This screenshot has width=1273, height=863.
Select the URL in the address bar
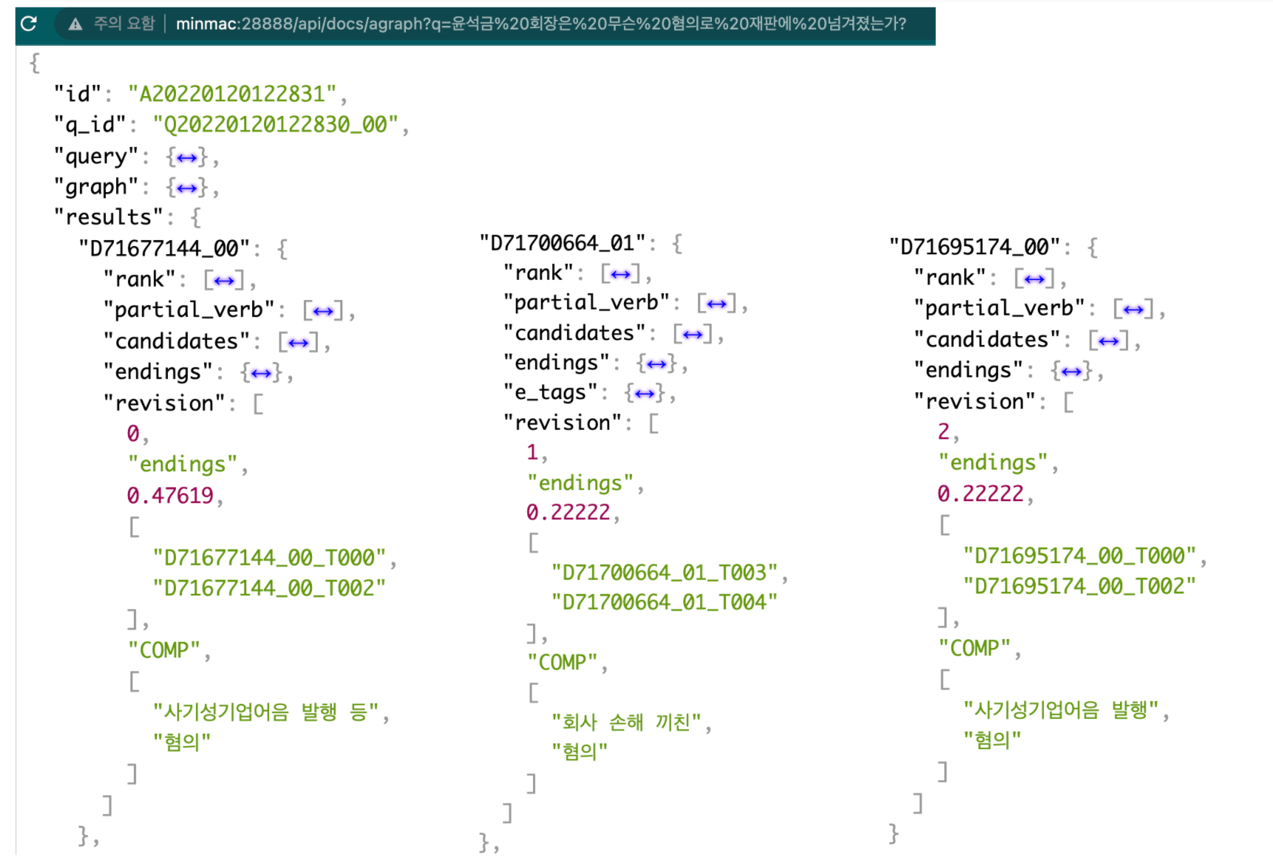click(540, 24)
